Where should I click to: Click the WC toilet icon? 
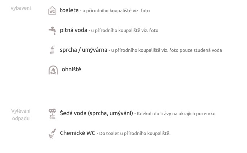(x=52, y=11)
